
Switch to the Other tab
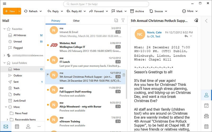(x=76, y=21)
